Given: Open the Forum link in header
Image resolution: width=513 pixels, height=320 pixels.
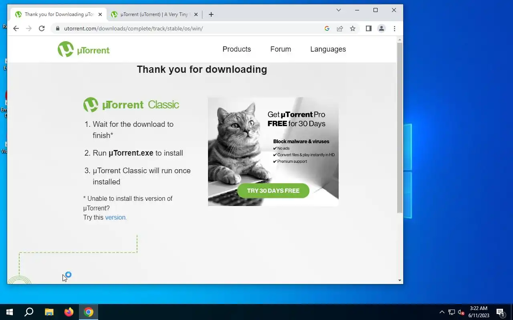Looking at the screenshot, I should pyautogui.click(x=281, y=49).
